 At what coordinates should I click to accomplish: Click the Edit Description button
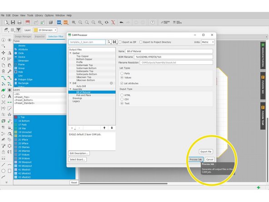click(79, 153)
